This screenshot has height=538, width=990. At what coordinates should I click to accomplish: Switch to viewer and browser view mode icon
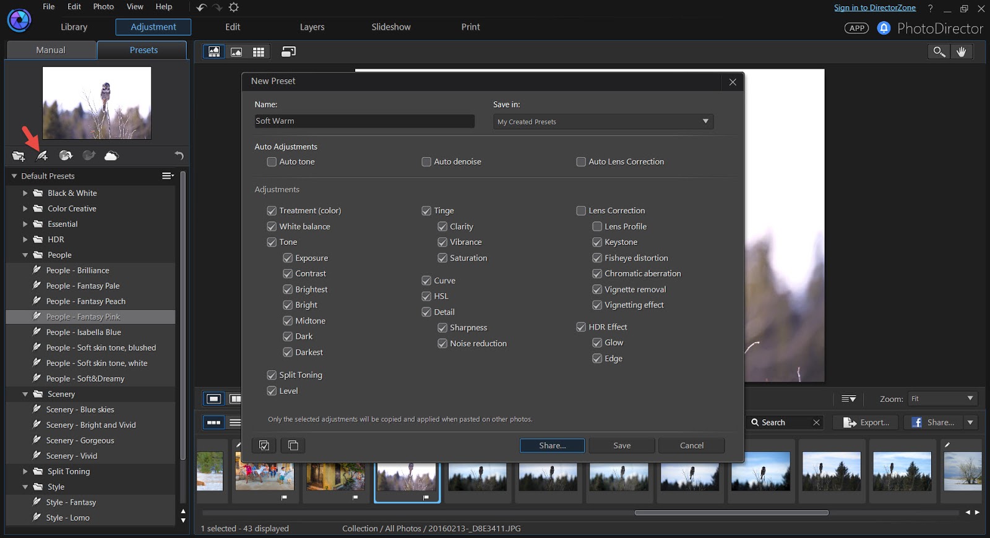214,52
